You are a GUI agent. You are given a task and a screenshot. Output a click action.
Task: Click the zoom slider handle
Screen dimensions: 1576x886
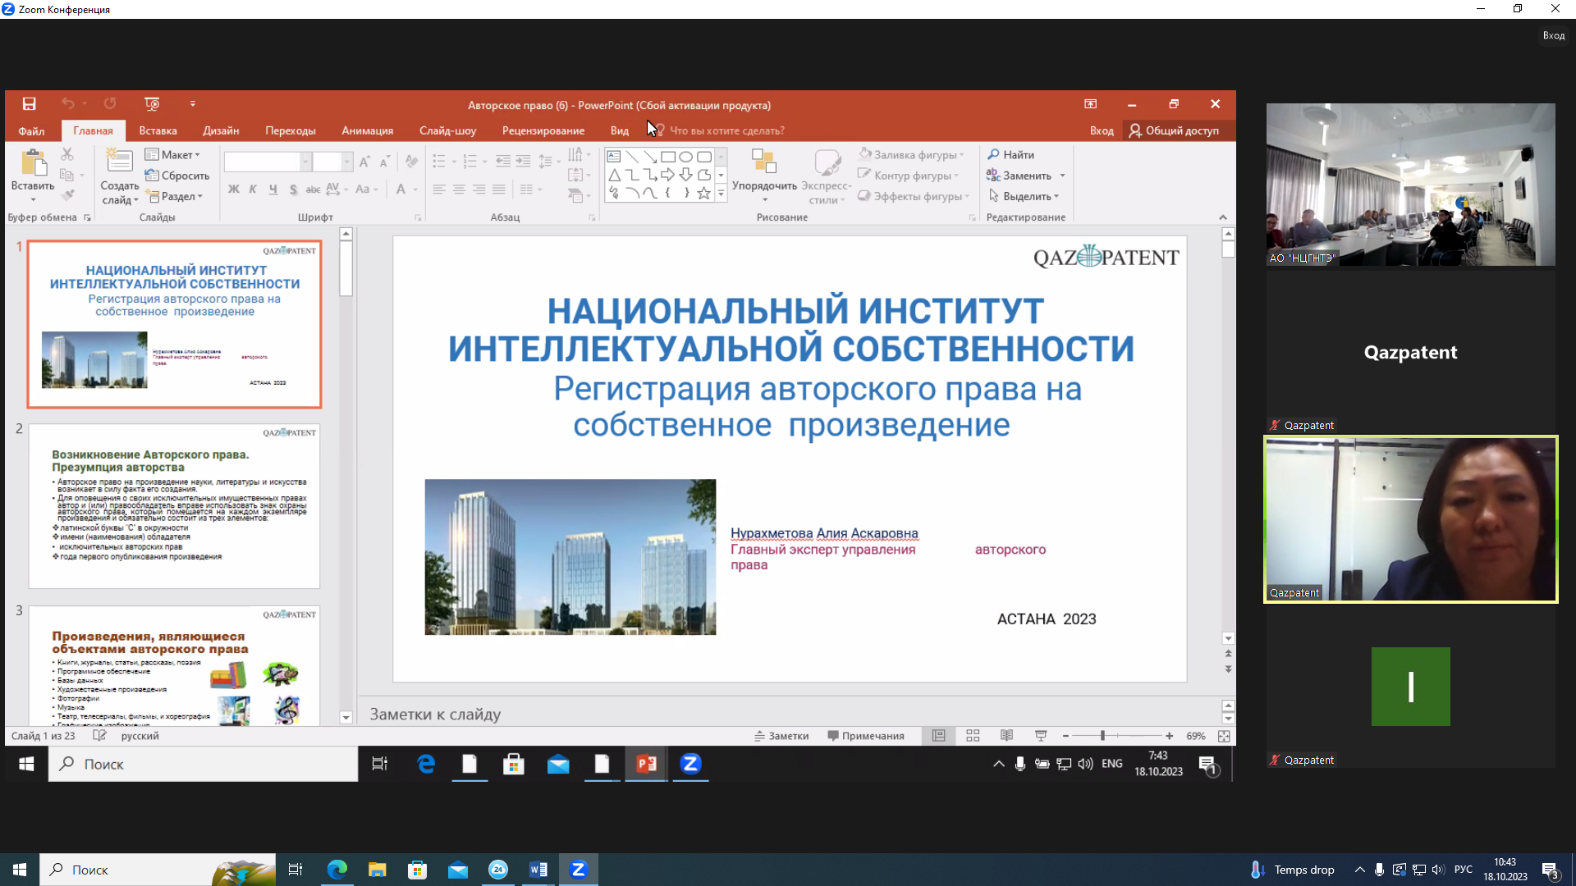(1102, 736)
